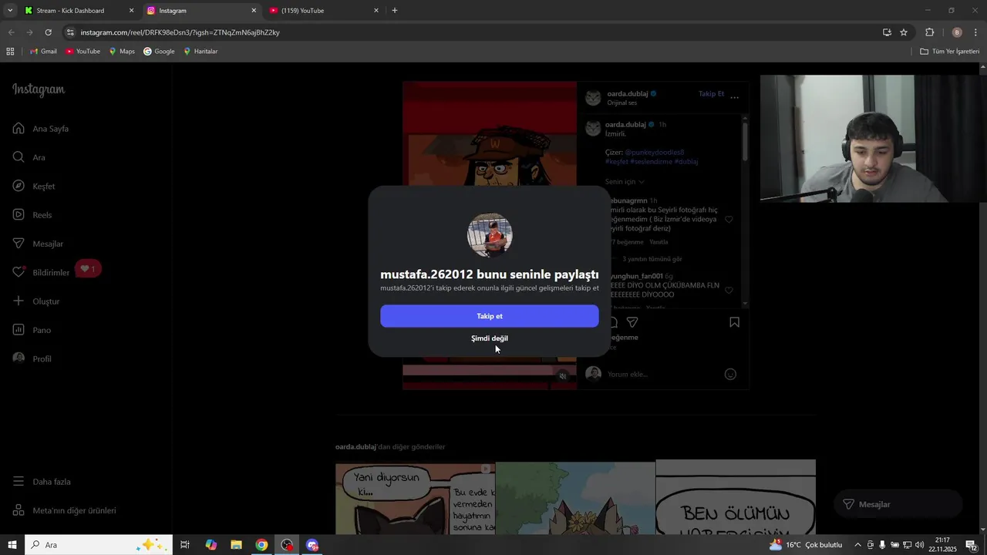Open the apps grid in the bookmarks bar
Screen dimensions: 987x555
click(10, 52)
